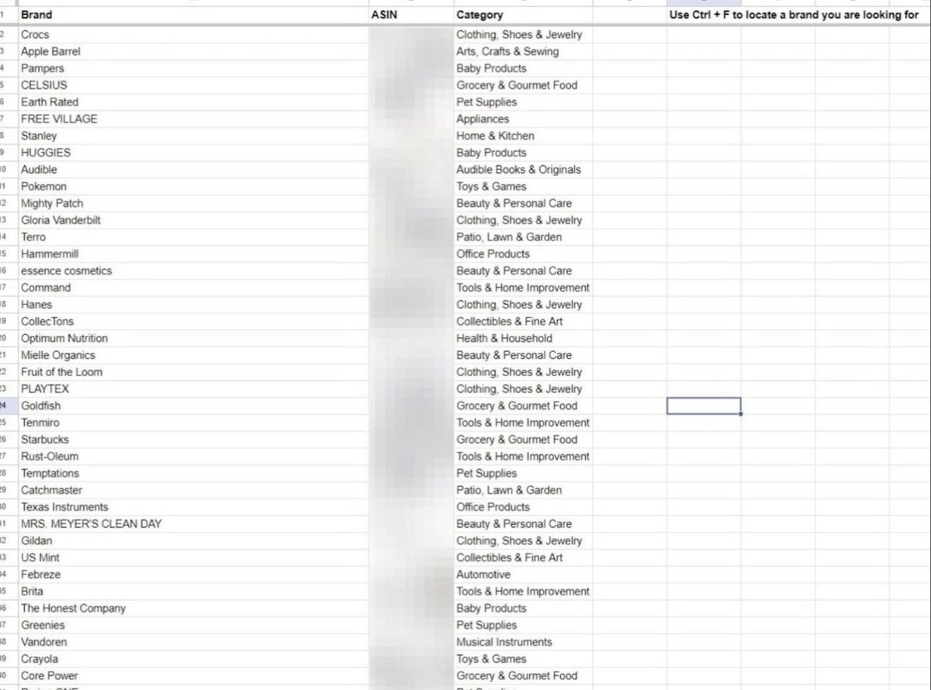The image size is (931, 690).
Task: Select Baby Products in Pampers row
Action: tap(523, 68)
